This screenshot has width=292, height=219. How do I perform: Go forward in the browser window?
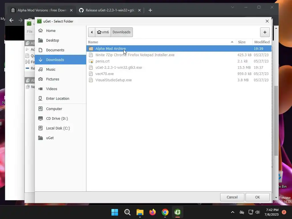tap(21, 20)
